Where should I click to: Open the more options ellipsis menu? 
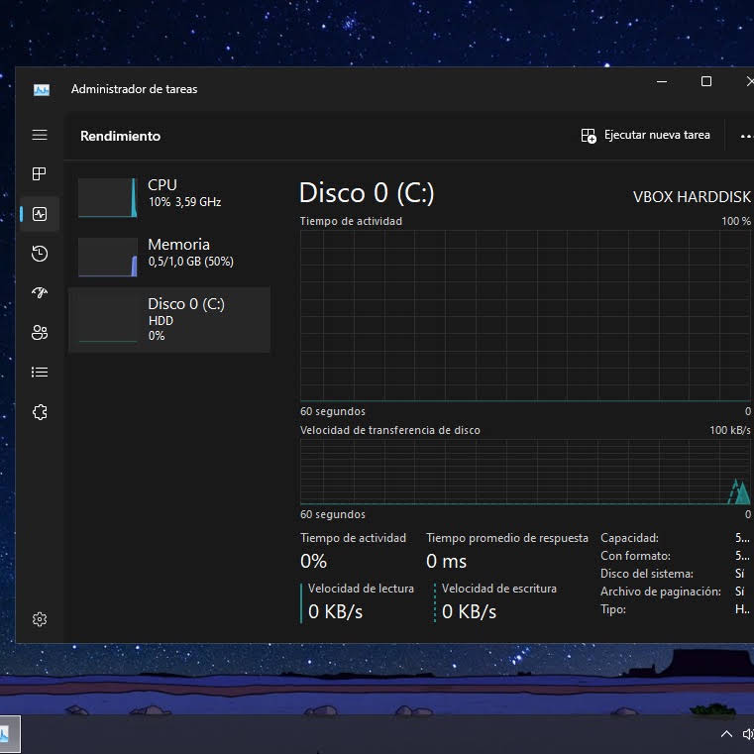tap(746, 136)
